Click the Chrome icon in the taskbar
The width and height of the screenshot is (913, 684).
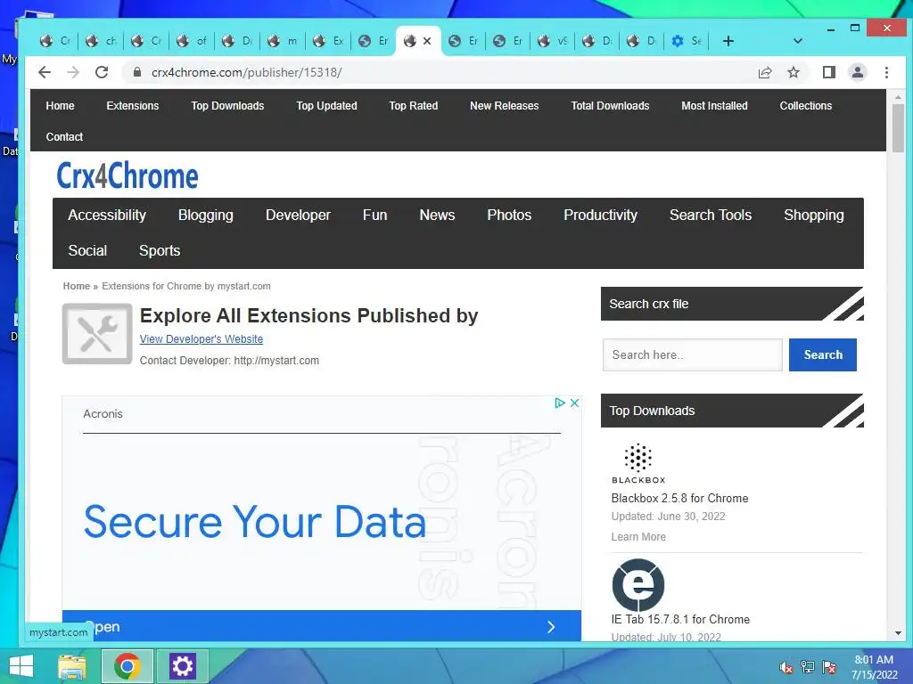pyautogui.click(x=127, y=666)
